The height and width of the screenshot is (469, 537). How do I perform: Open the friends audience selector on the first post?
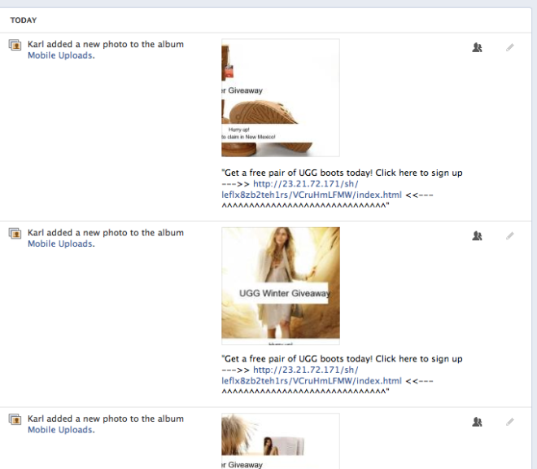click(477, 47)
